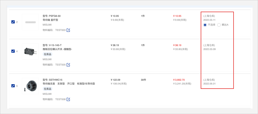Image resolution: width=258 pixels, height=114 pixels.
Task: Select the 瞬达A radio option
Action: pyautogui.click(x=219, y=25)
